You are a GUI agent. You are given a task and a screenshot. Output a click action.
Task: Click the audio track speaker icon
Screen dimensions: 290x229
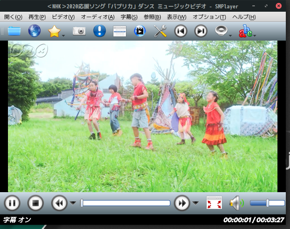(221, 31)
